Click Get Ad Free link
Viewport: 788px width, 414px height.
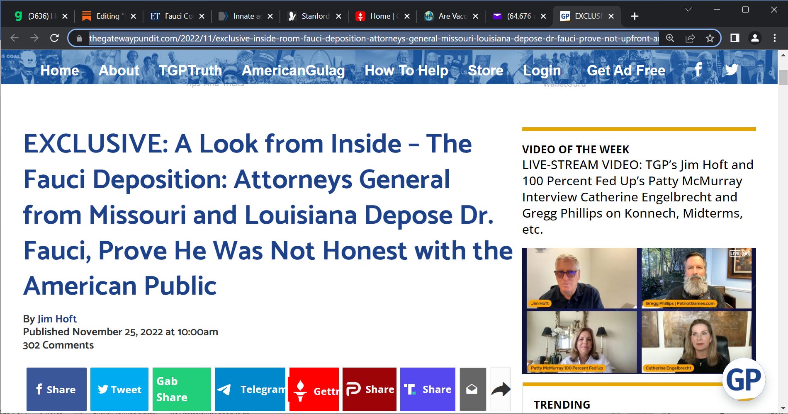pyautogui.click(x=626, y=70)
